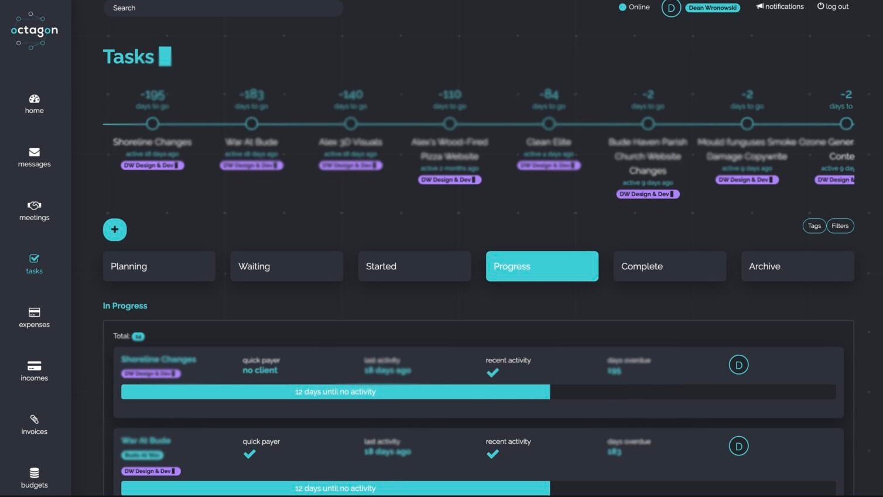Screen dimensions: 883x497
Task: Click Alex 3D Visuals title in timeline
Action: pyautogui.click(x=351, y=142)
